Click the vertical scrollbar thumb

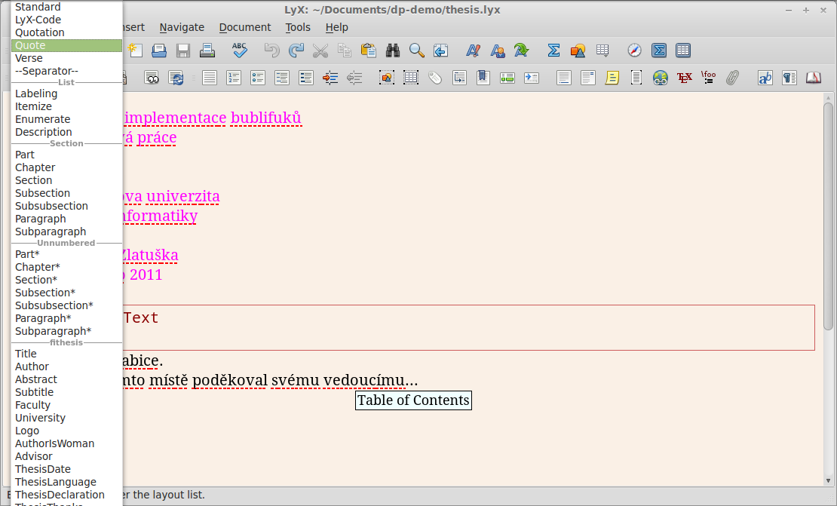[828, 216]
